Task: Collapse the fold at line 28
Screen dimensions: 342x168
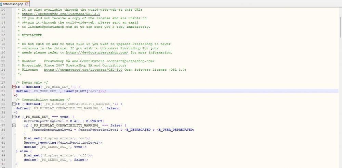Action: 14,87
